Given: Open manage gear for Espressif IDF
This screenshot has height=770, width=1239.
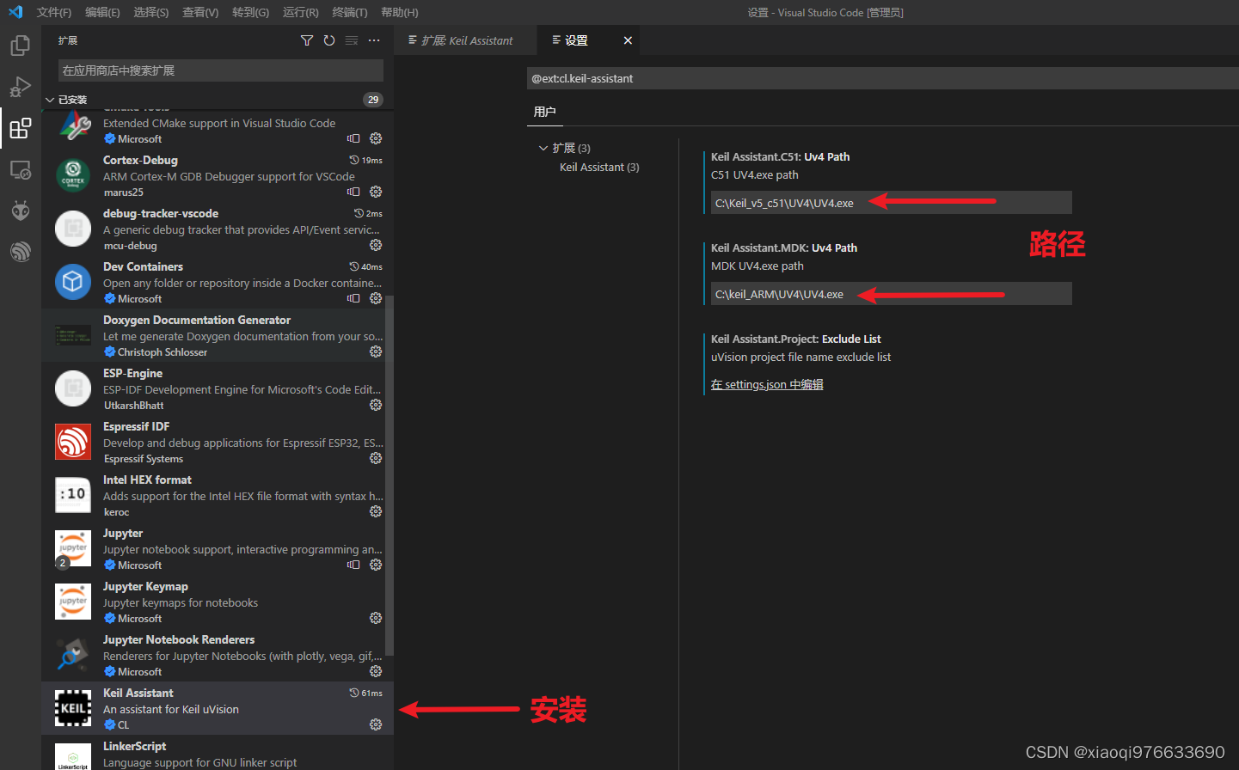Looking at the screenshot, I should 376,458.
